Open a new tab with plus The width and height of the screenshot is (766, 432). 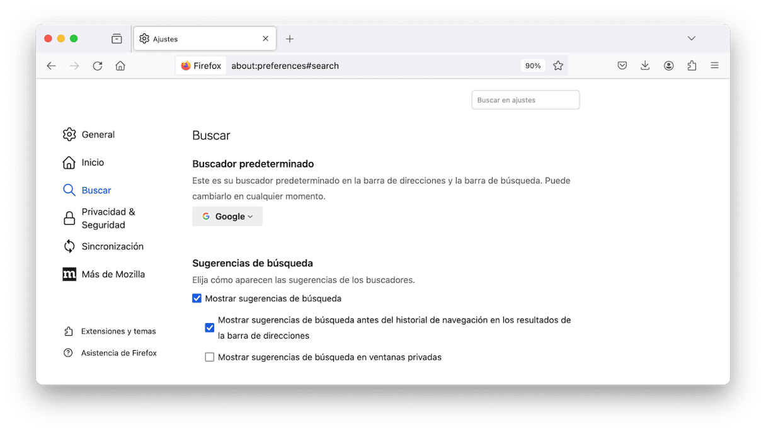click(290, 39)
